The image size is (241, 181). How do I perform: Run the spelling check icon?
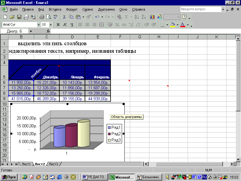tap(56, 17)
